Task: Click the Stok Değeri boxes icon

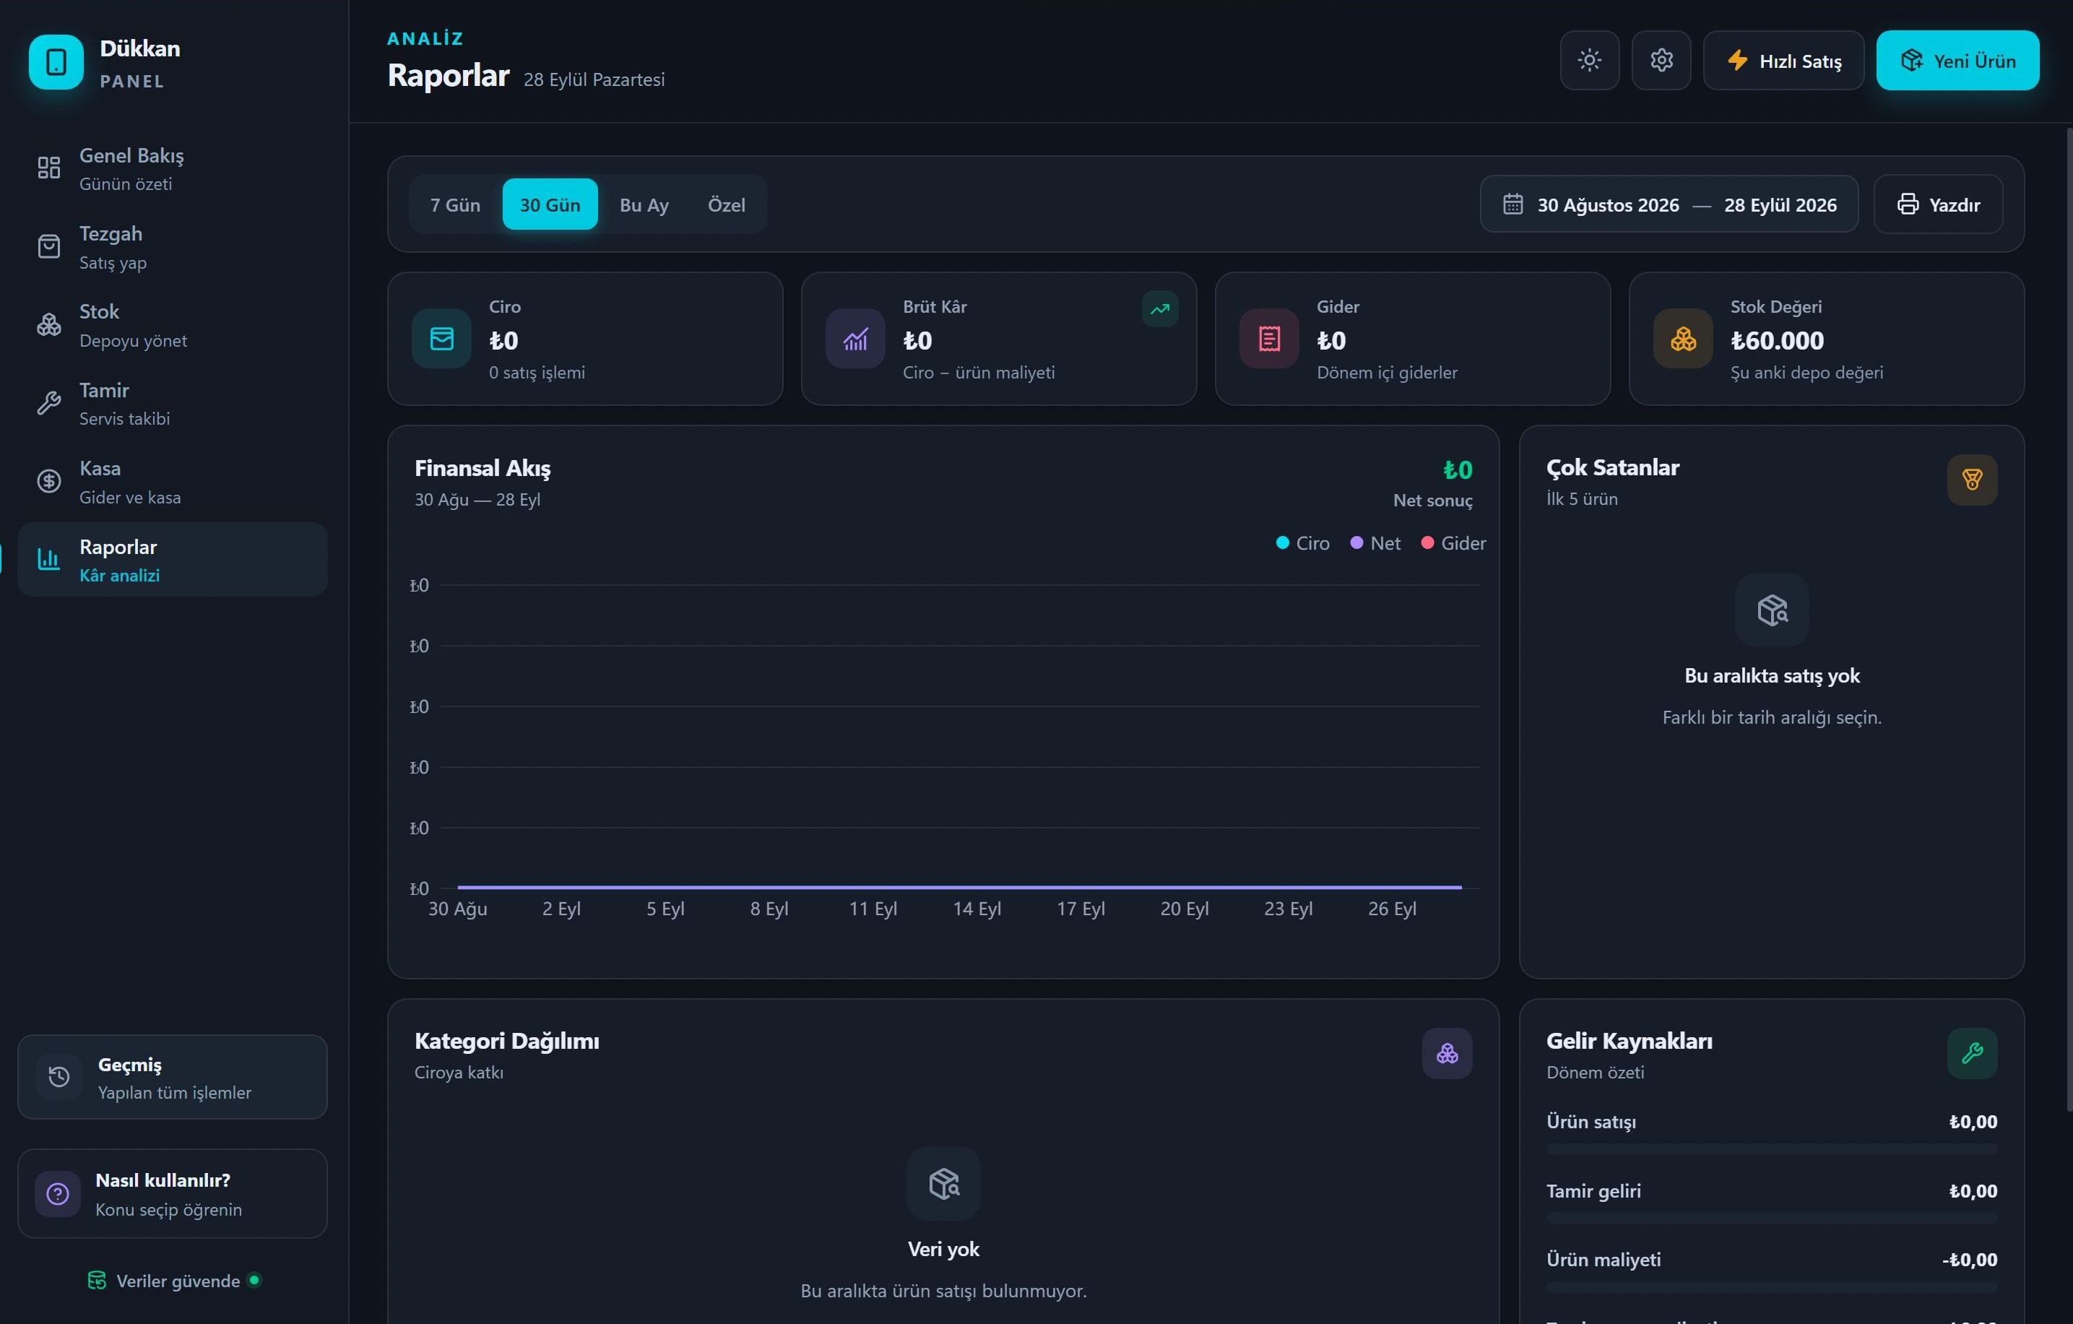Action: (1683, 338)
